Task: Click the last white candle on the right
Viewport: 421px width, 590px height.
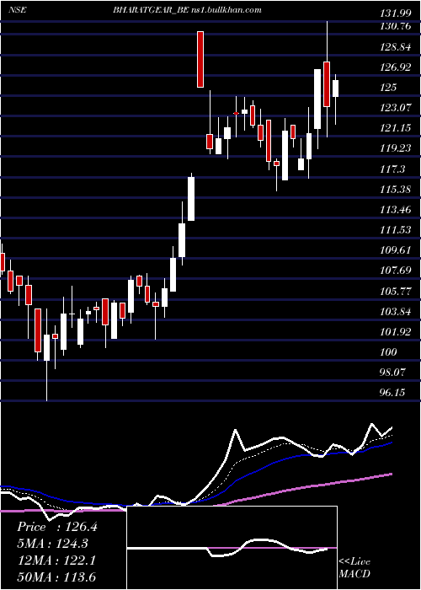Action: [x=335, y=88]
